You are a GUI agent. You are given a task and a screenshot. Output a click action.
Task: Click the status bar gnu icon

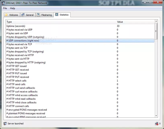5,124
